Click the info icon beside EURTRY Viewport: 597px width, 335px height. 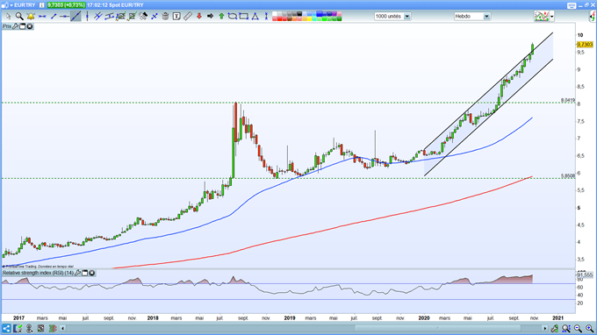pyautogui.click(x=41, y=5)
